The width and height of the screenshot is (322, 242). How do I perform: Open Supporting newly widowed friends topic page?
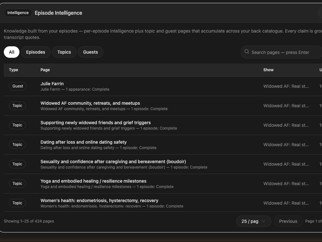click(x=96, y=123)
